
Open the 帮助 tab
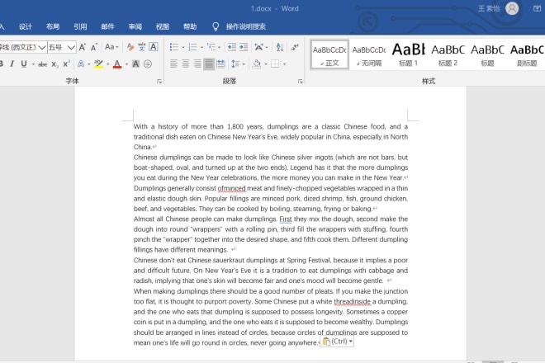coord(190,26)
